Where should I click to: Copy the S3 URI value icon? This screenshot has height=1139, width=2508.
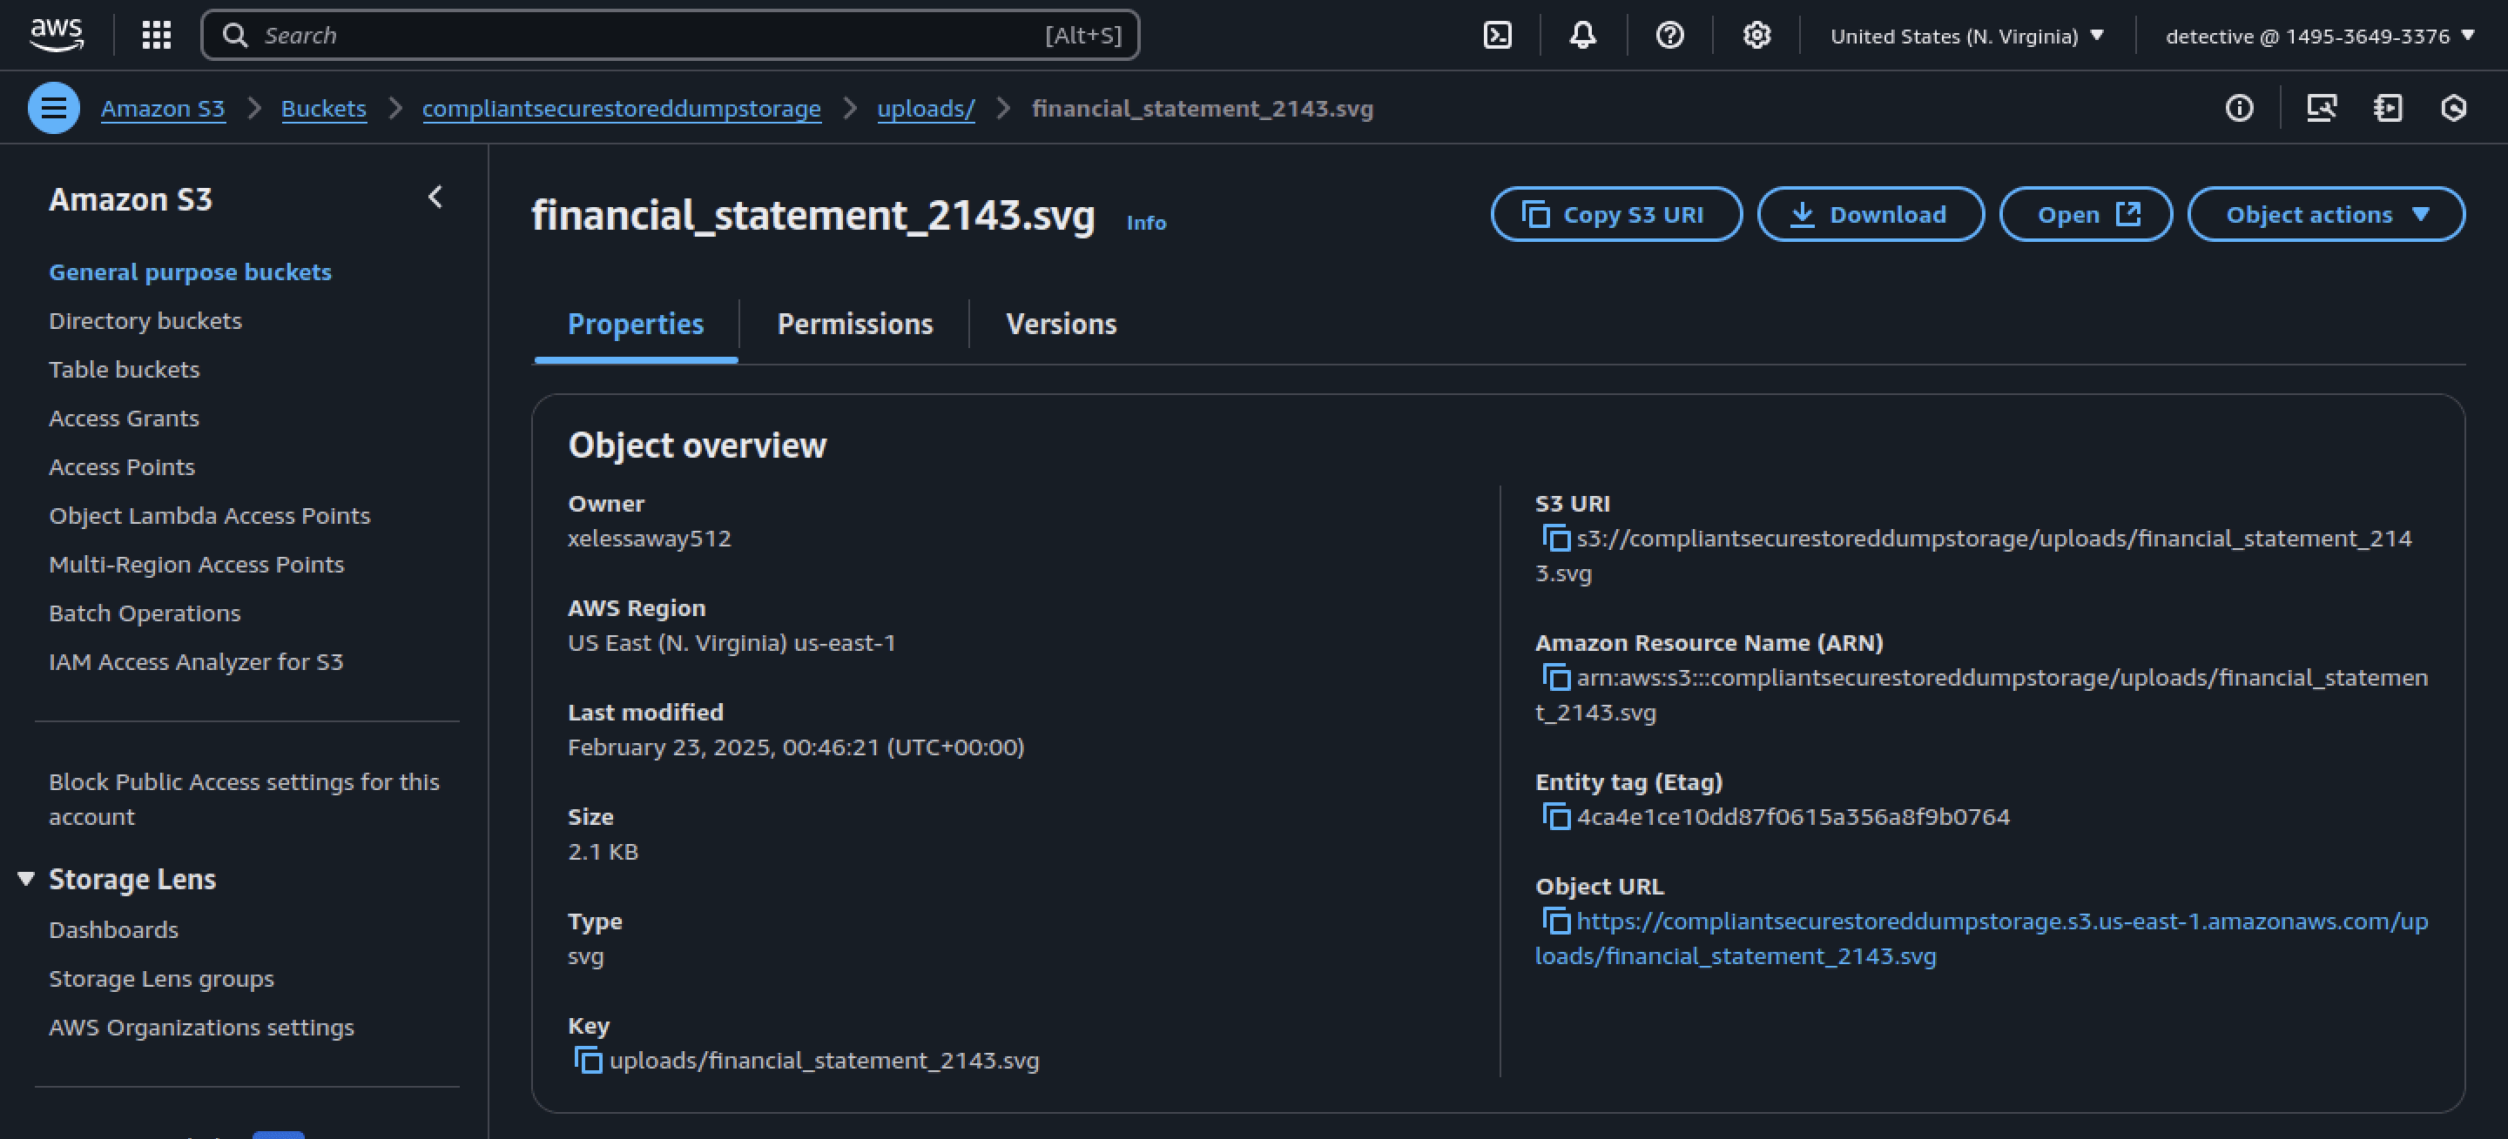(1556, 538)
